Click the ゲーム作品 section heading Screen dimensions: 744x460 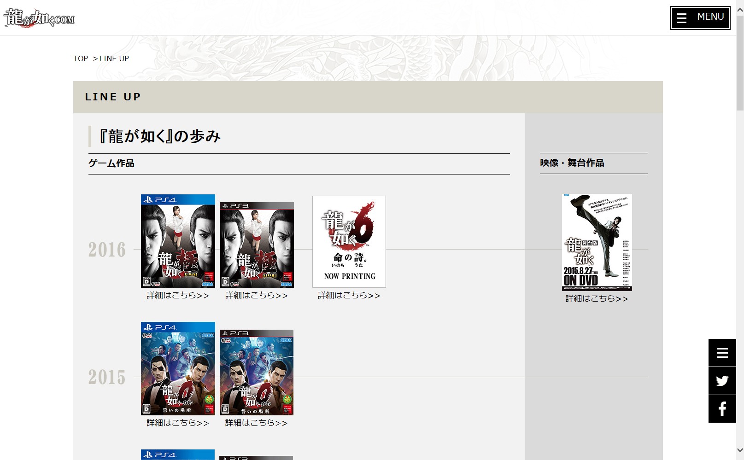(111, 163)
